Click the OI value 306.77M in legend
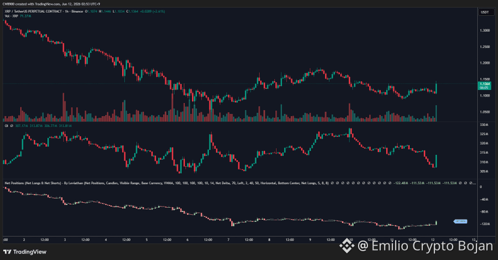This screenshot has height=260, width=498. (x=50, y=126)
